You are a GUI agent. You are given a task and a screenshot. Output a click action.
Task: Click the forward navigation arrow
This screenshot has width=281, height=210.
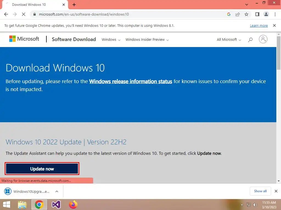pos(15,14)
